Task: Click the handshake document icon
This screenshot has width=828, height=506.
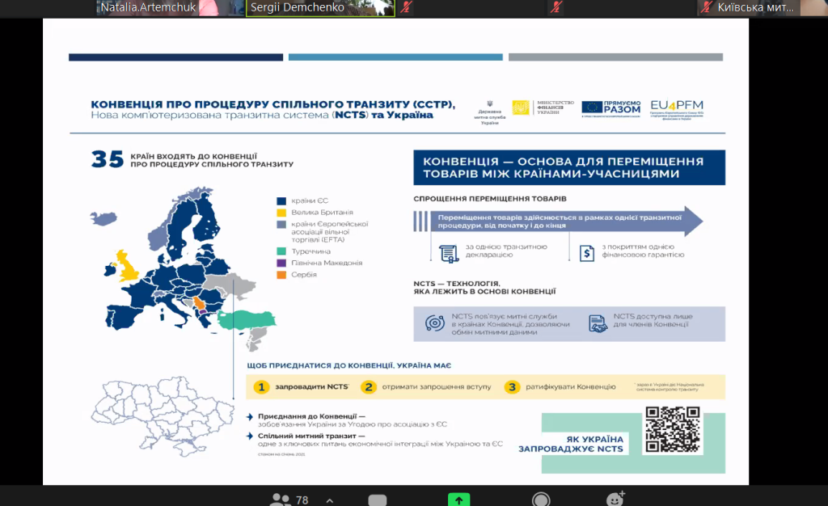Action: click(x=598, y=323)
